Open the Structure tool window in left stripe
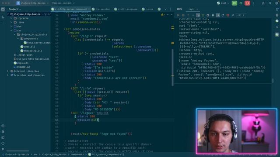The height and width of the screenshot is (157, 280). [3, 17]
